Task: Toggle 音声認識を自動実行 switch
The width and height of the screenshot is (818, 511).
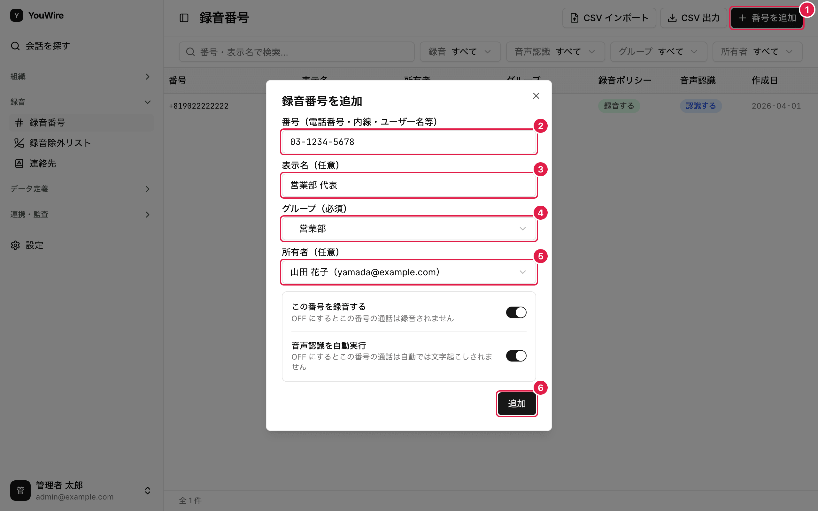Action: coord(516,356)
